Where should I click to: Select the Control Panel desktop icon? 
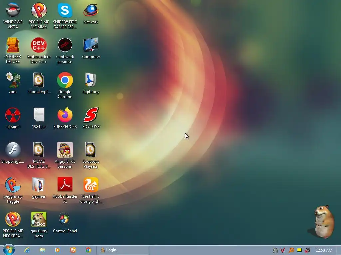[65, 223]
